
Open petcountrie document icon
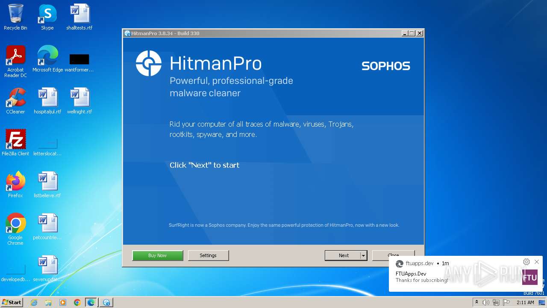click(47, 227)
